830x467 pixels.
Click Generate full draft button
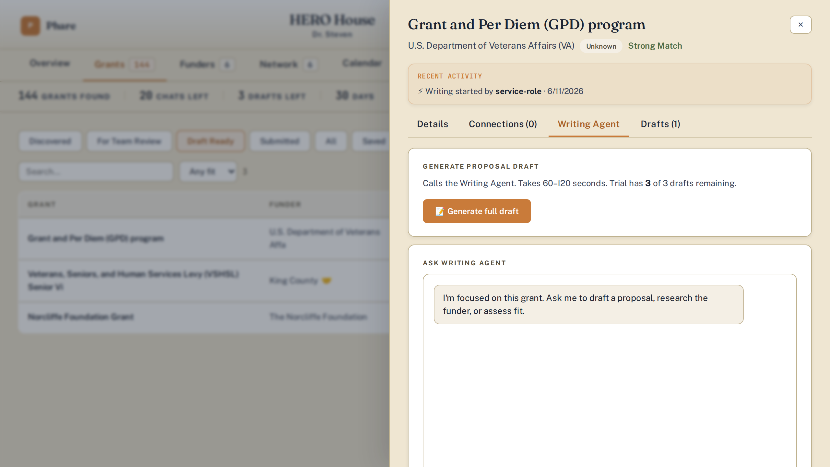click(x=477, y=211)
